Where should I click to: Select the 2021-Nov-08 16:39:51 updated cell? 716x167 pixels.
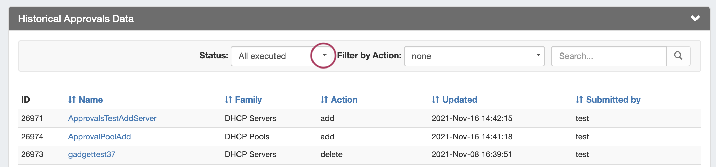[x=472, y=154]
